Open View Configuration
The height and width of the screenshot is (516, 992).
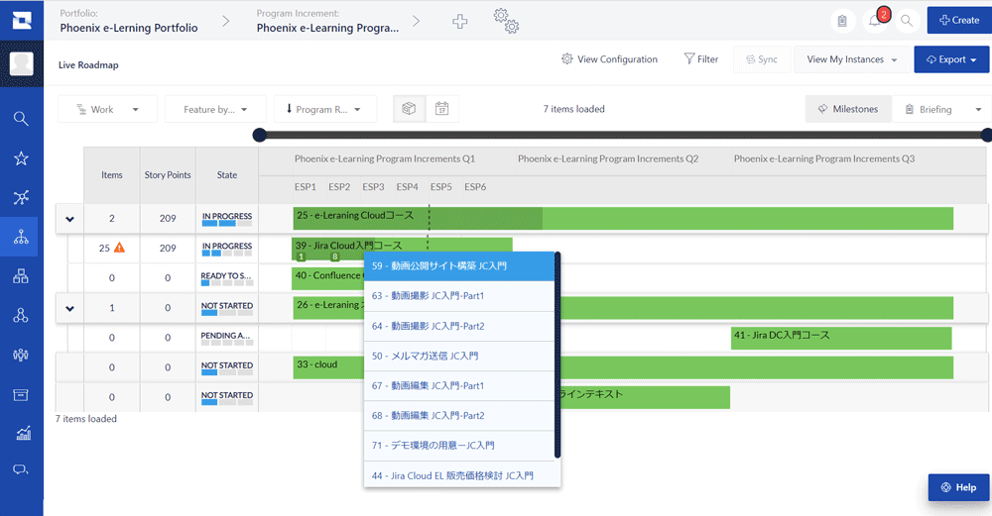(609, 59)
